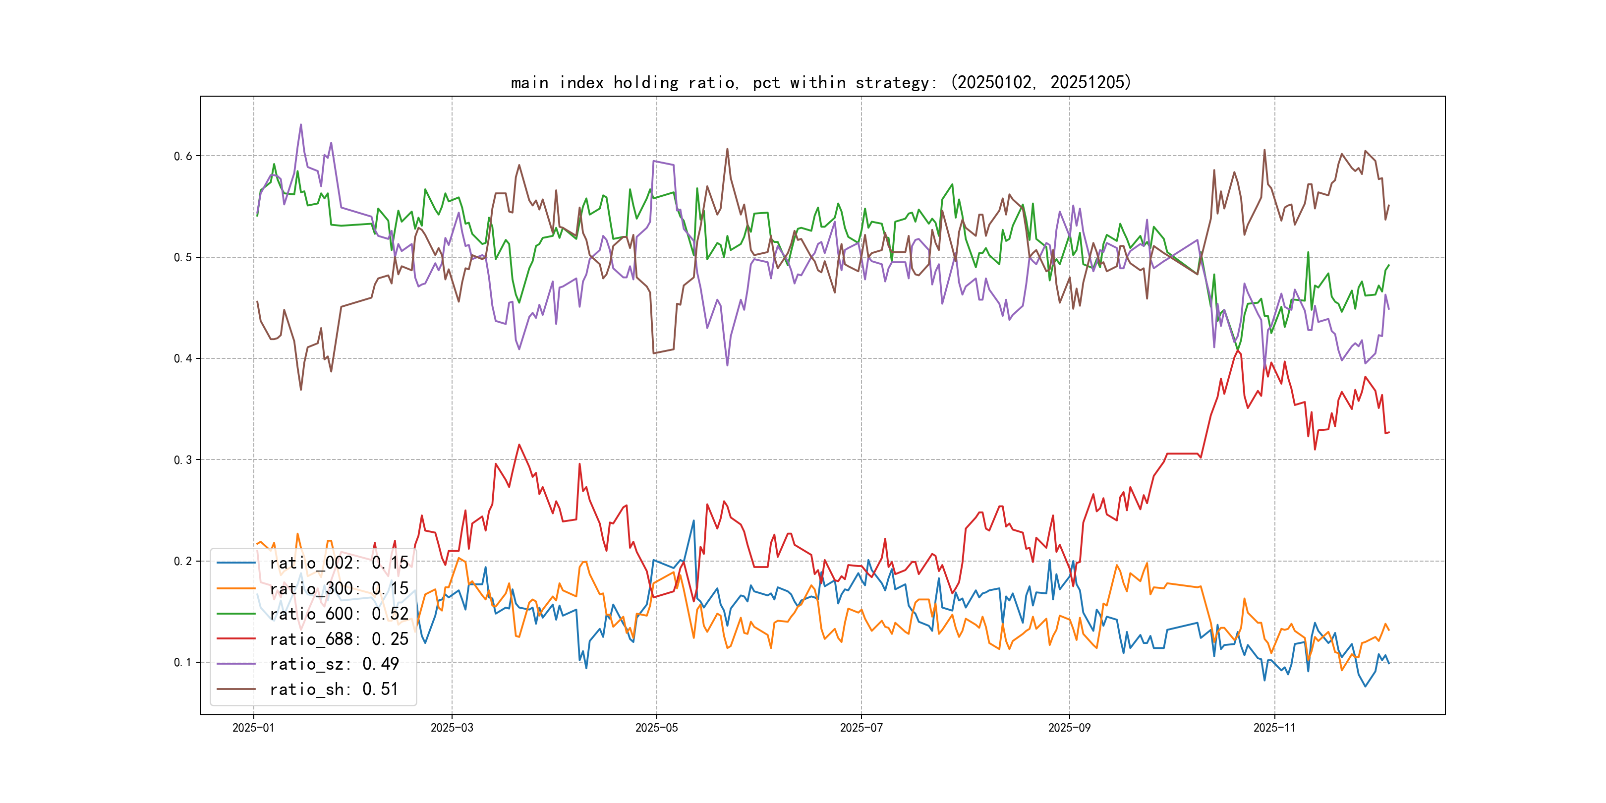Select the 'ratio_688: 0.25' legend label
Viewport: 1606px width, 803px height.
[339, 639]
